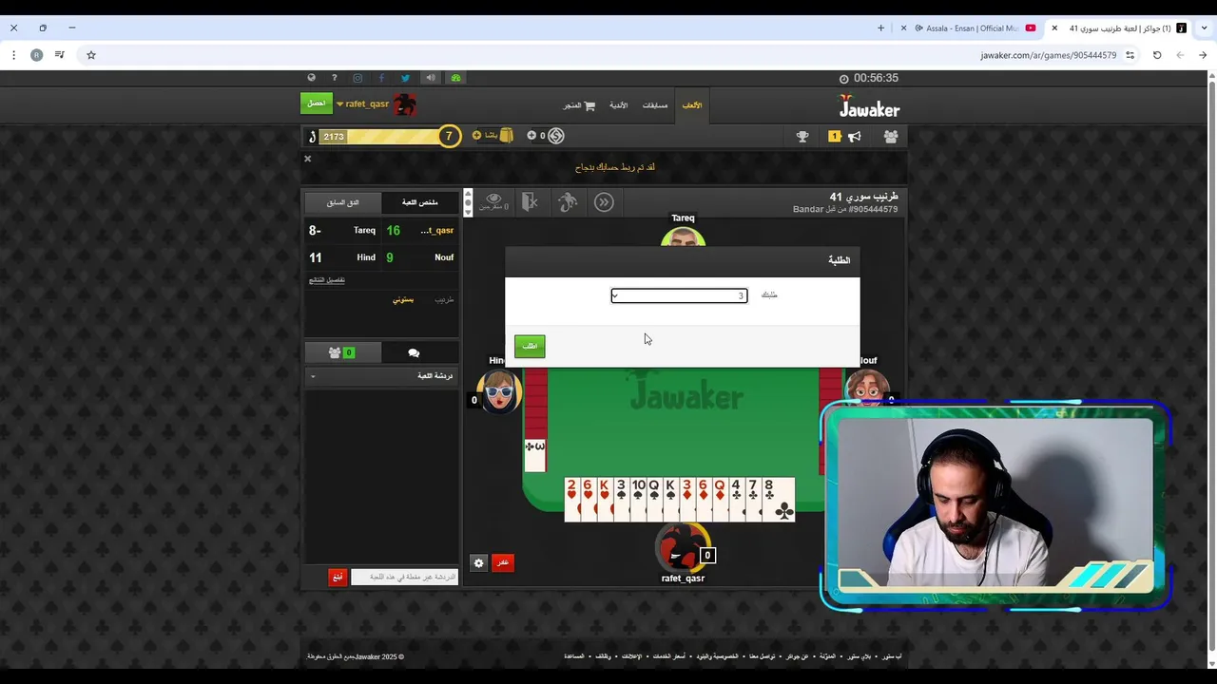Switch to players list tab
This screenshot has height=684, width=1217.
pos(341,352)
